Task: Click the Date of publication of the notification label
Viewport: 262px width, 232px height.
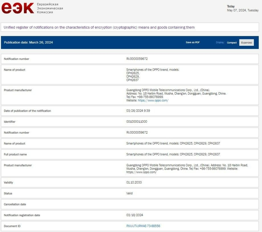Action: (28, 111)
